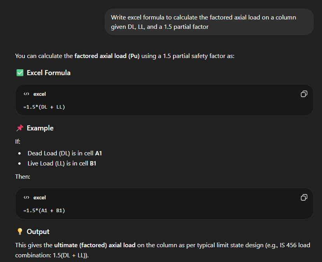Click the Excel Formula heading

49,73
